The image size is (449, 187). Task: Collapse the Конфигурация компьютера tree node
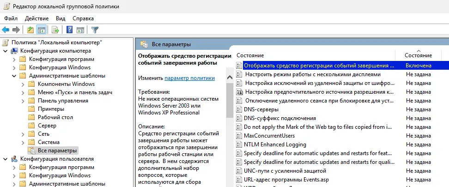point(5,51)
